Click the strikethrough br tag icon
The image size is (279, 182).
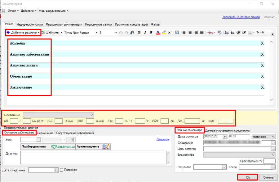click(211, 33)
